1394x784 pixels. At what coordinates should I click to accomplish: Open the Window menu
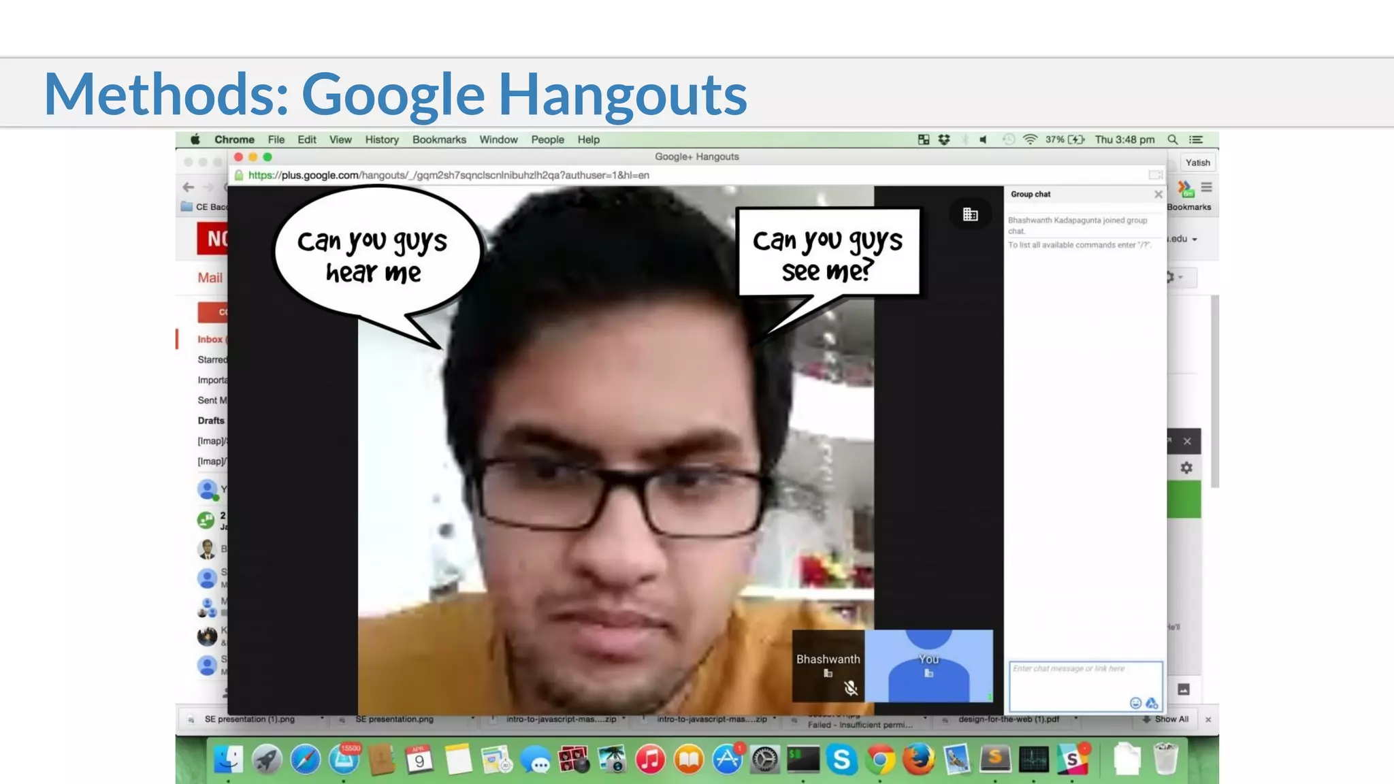click(498, 140)
